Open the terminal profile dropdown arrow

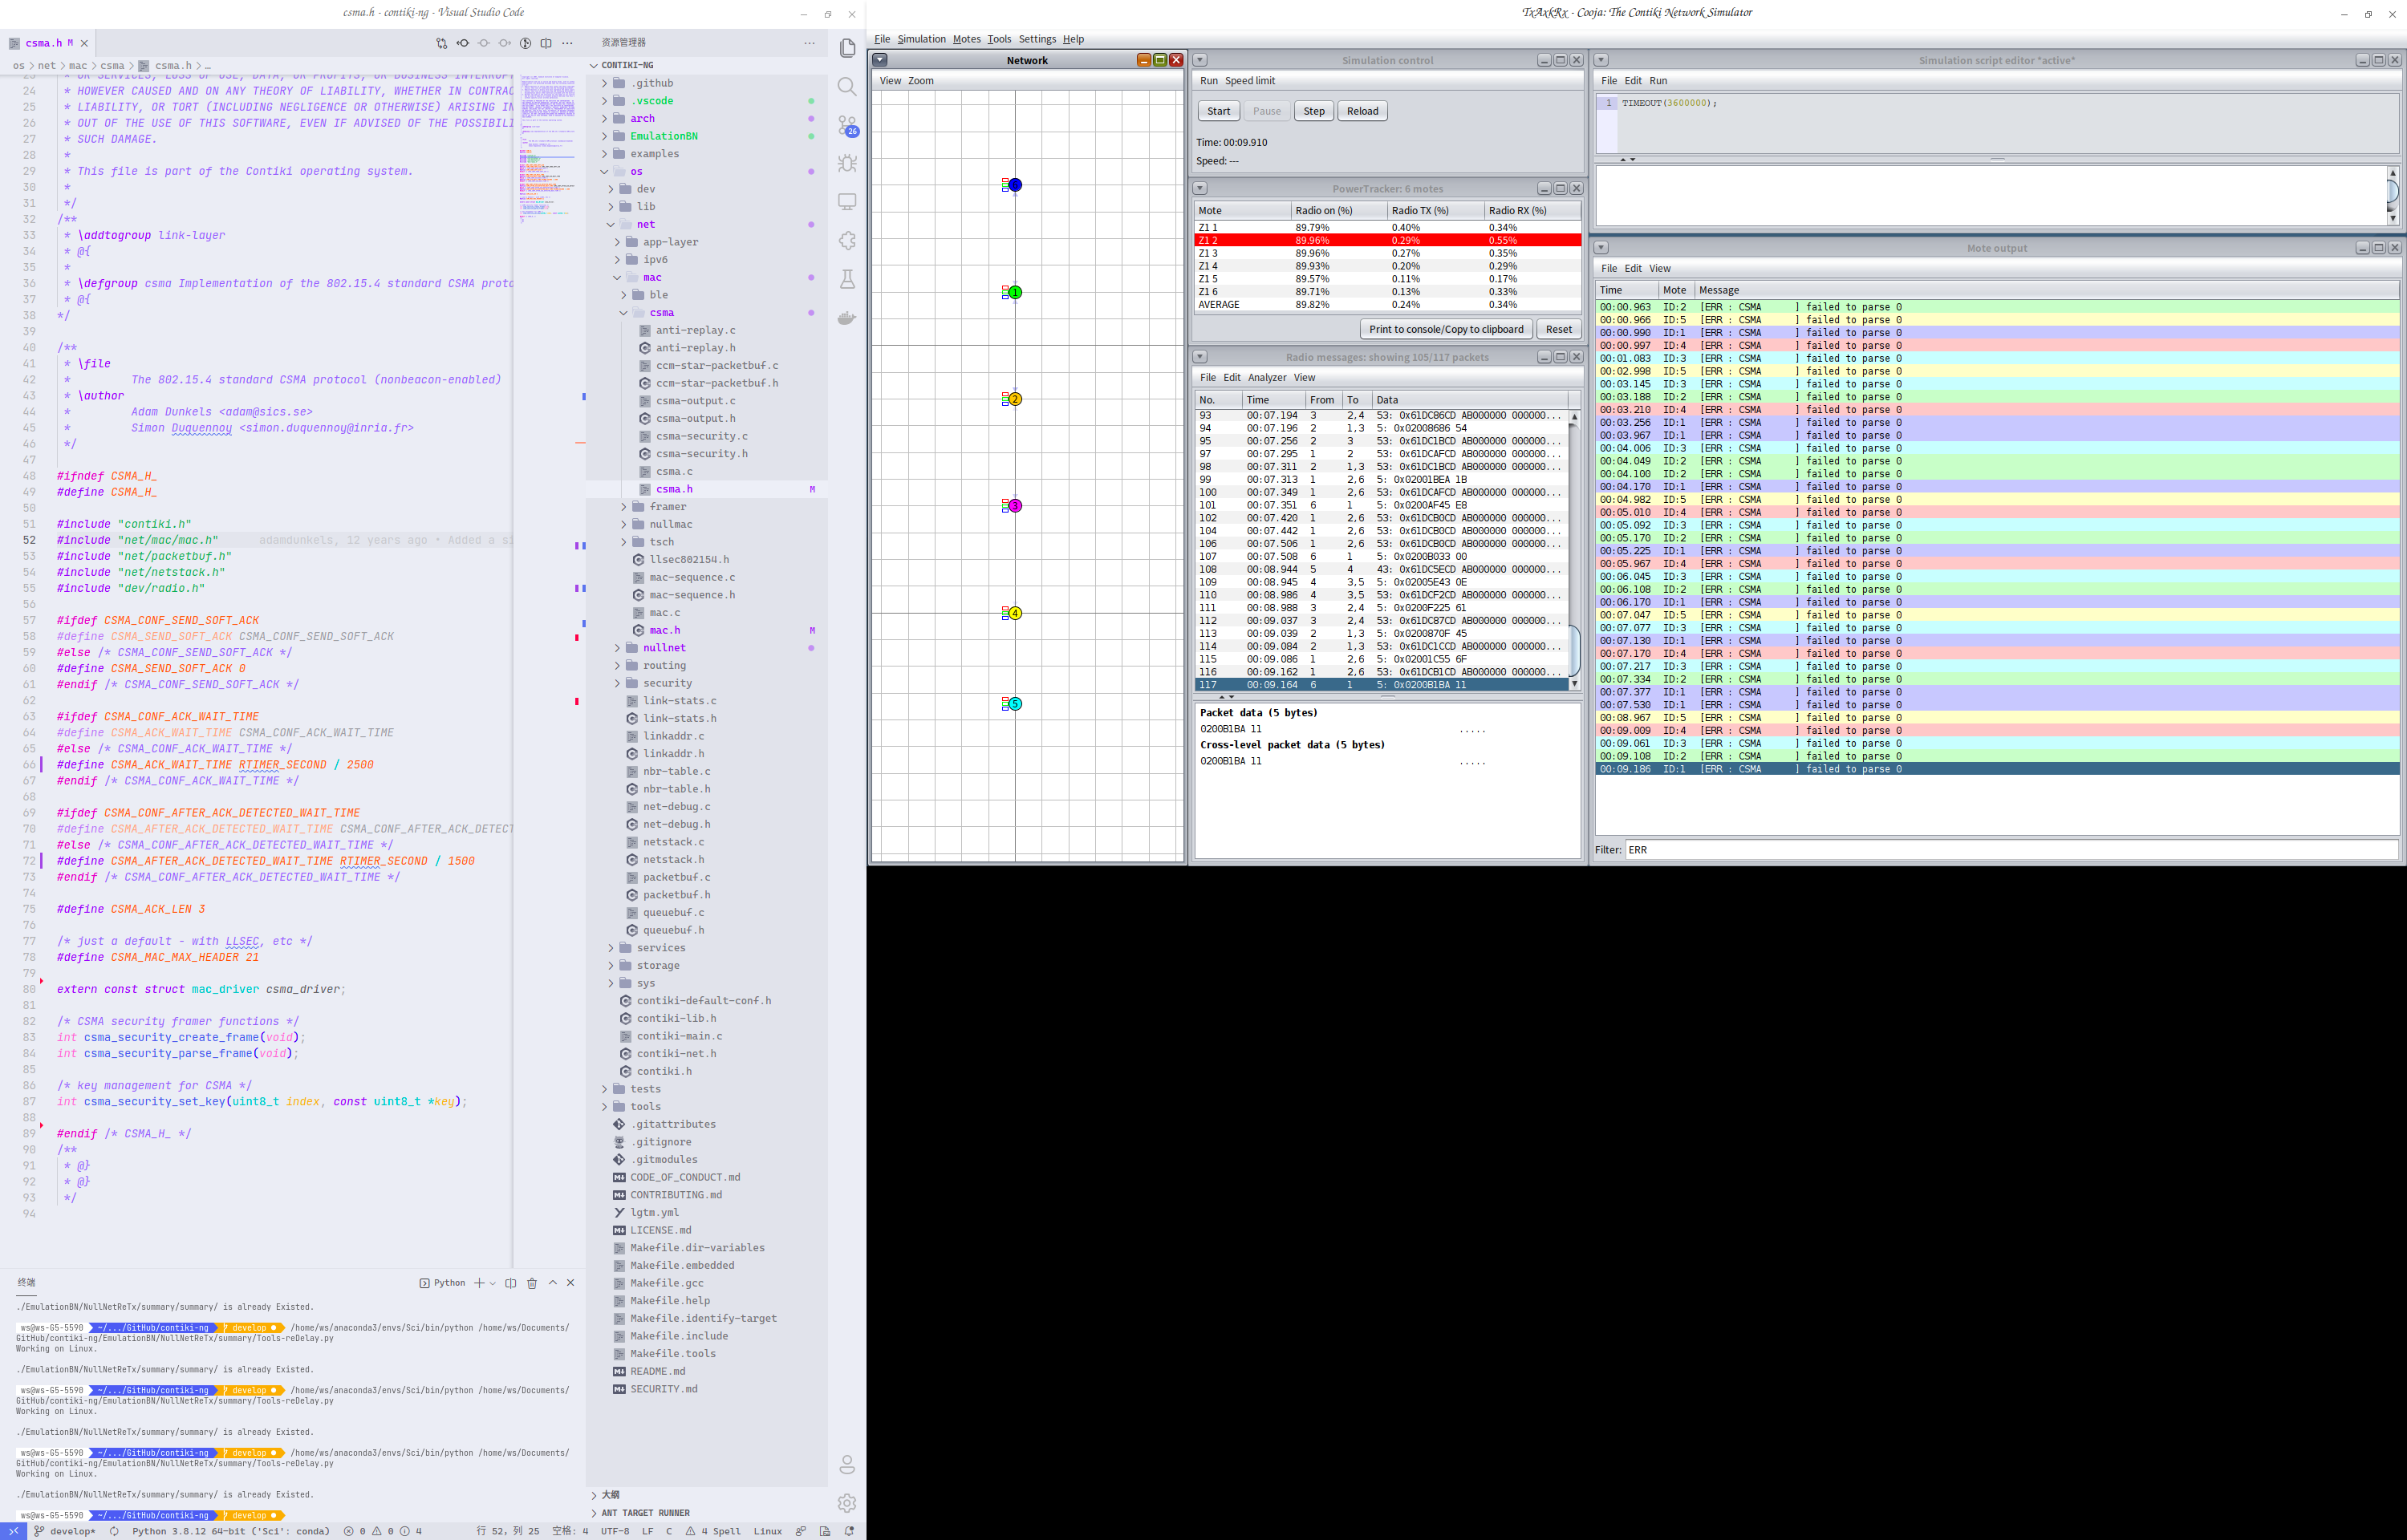493,1283
